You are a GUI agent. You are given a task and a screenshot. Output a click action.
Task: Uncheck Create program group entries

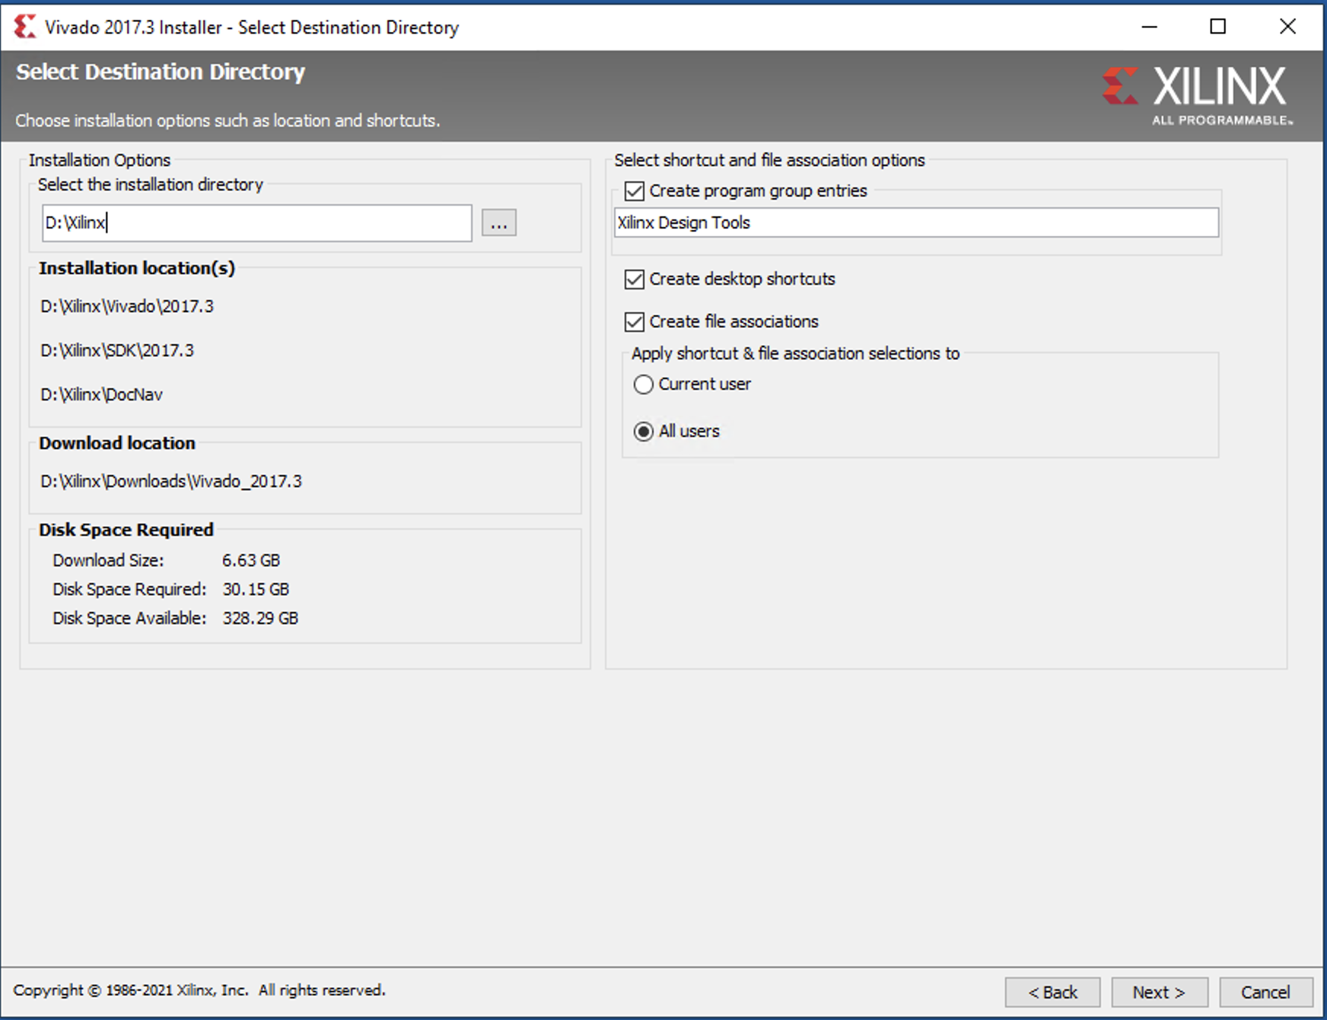click(x=634, y=191)
